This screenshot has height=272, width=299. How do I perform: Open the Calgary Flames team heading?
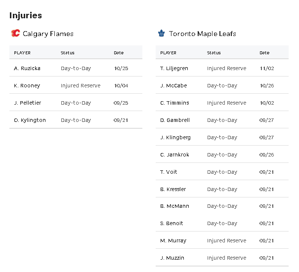[48, 34]
